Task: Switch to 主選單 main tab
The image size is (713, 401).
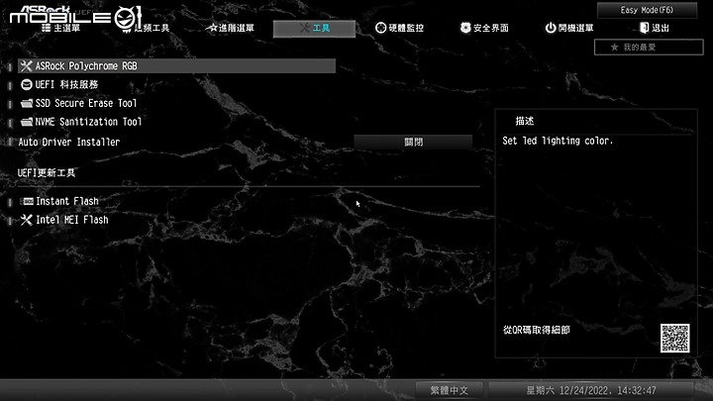Action: coord(60,28)
